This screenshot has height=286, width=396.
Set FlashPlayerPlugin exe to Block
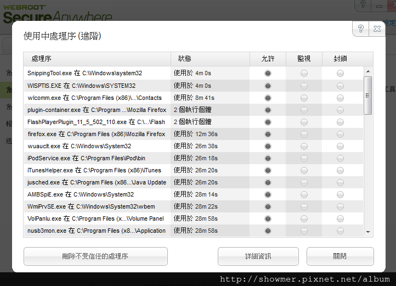pyautogui.click(x=340, y=122)
